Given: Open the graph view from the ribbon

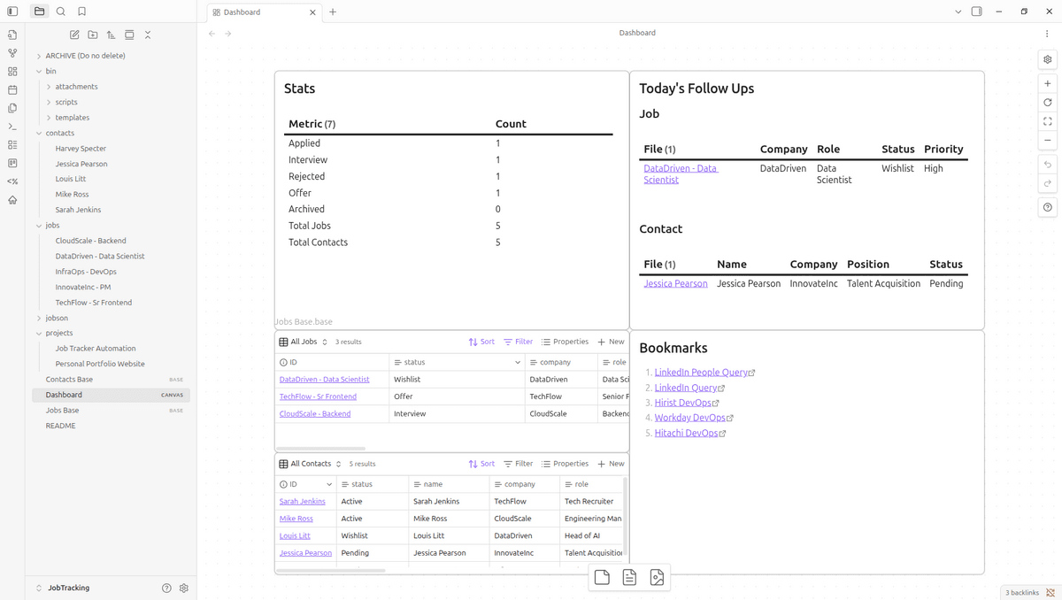Looking at the screenshot, I should [x=12, y=53].
